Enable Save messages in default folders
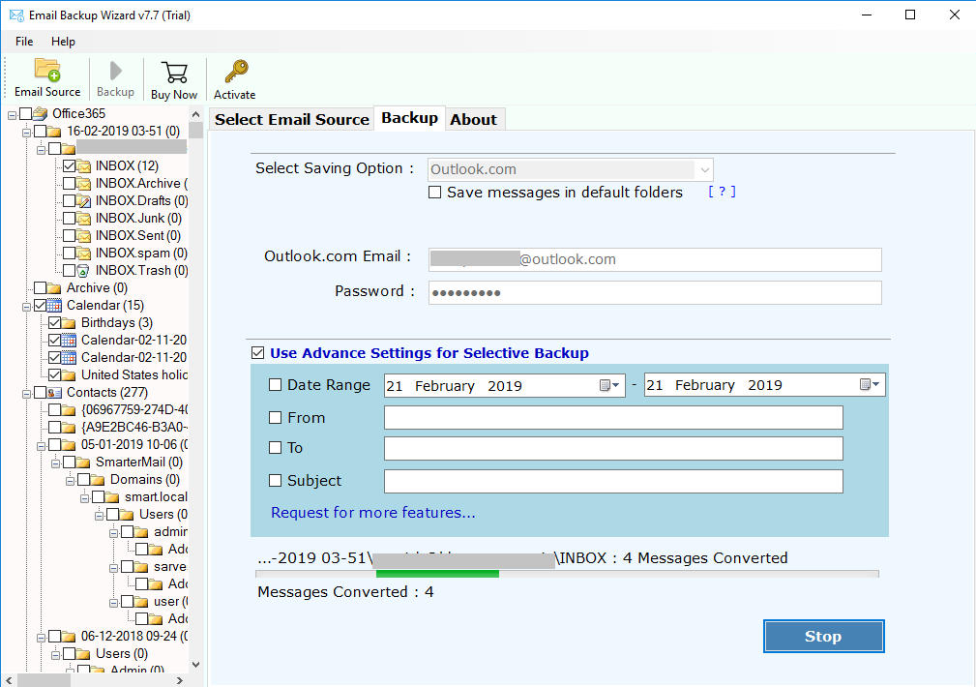 [x=434, y=193]
